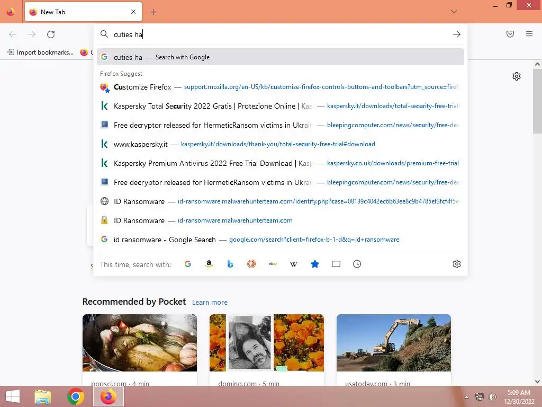Image resolution: width=542 pixels, height=407 pixels.
Task: Click in the address bar text field
Action: click(x=280, y=34)
